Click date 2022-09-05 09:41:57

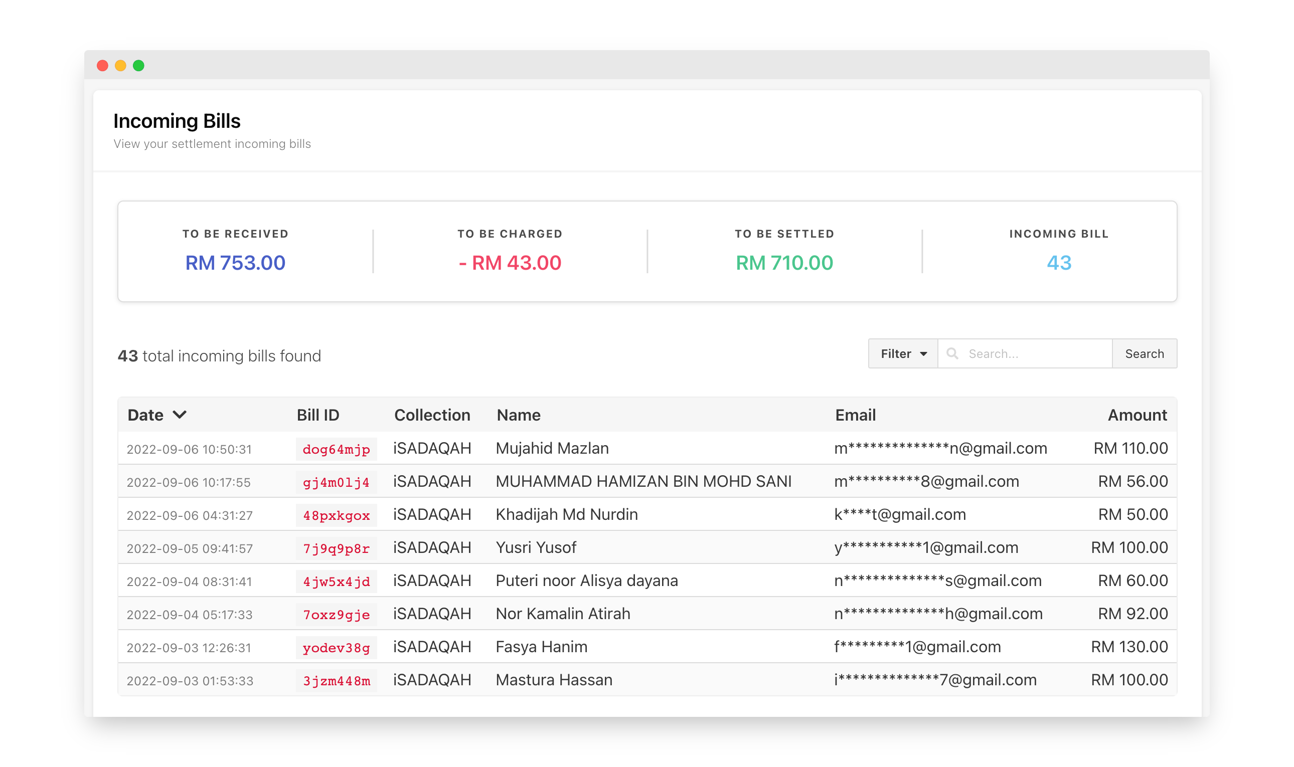tap(189, 548)
